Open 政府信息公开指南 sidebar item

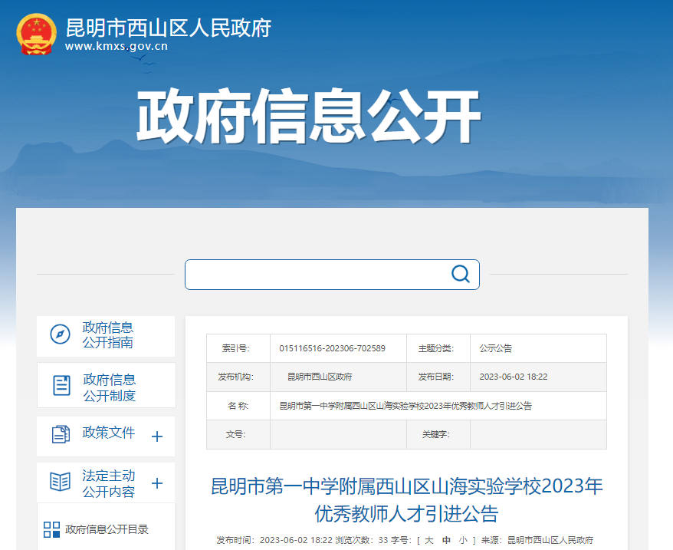click(x=107, y=335)
